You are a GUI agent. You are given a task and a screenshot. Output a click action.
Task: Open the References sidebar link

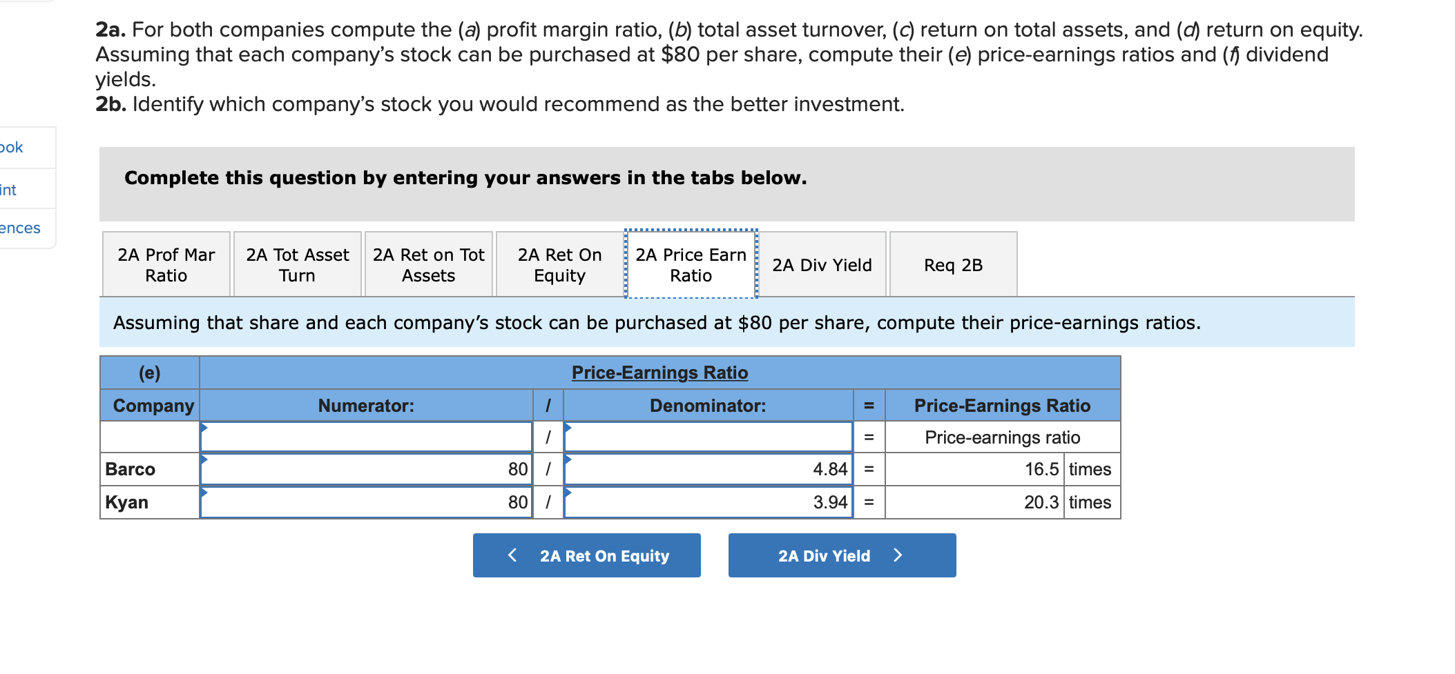(20, 228)
